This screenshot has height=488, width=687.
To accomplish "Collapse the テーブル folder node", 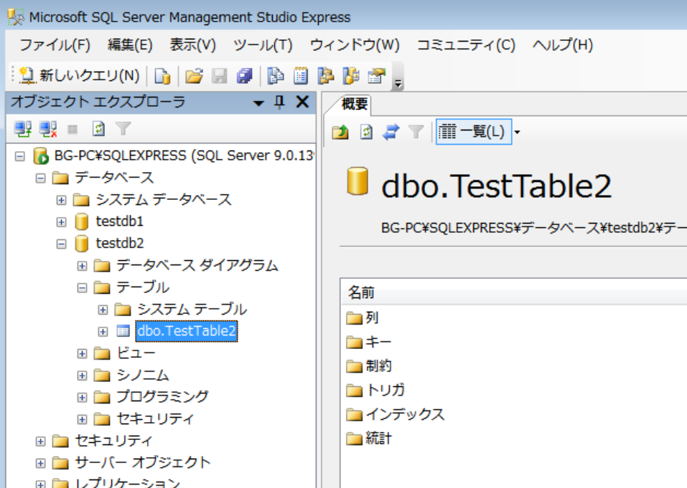I will (82, 288).
